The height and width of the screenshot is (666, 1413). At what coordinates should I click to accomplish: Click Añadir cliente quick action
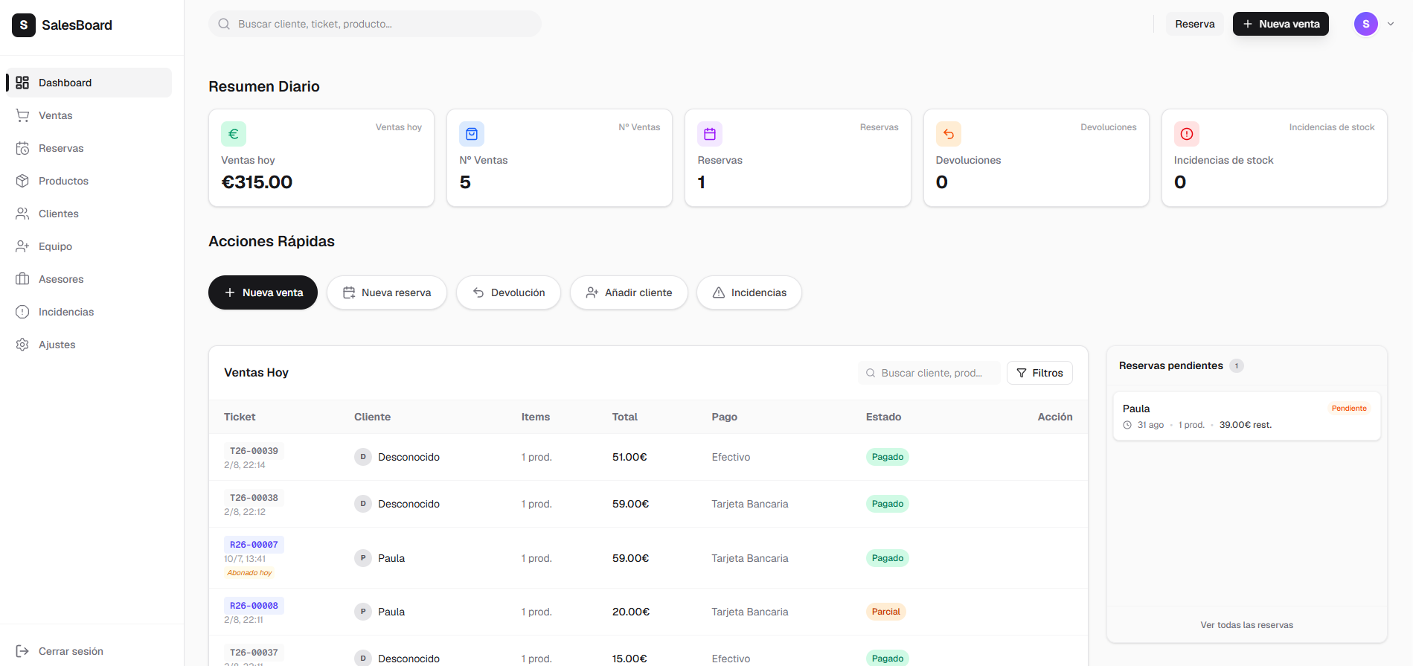(x=629, y=292)
